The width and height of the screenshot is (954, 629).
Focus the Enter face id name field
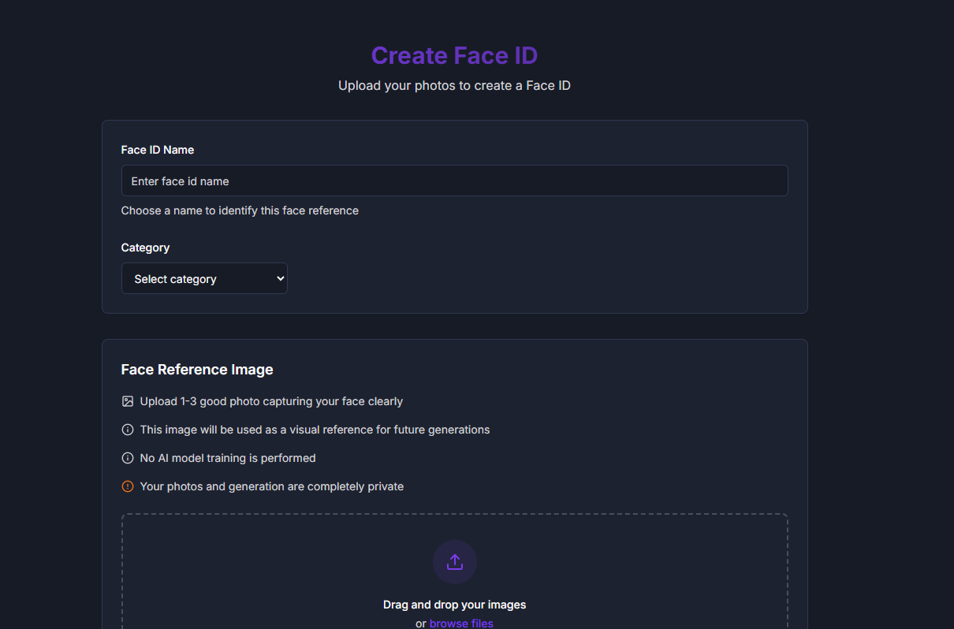[454, 181]
